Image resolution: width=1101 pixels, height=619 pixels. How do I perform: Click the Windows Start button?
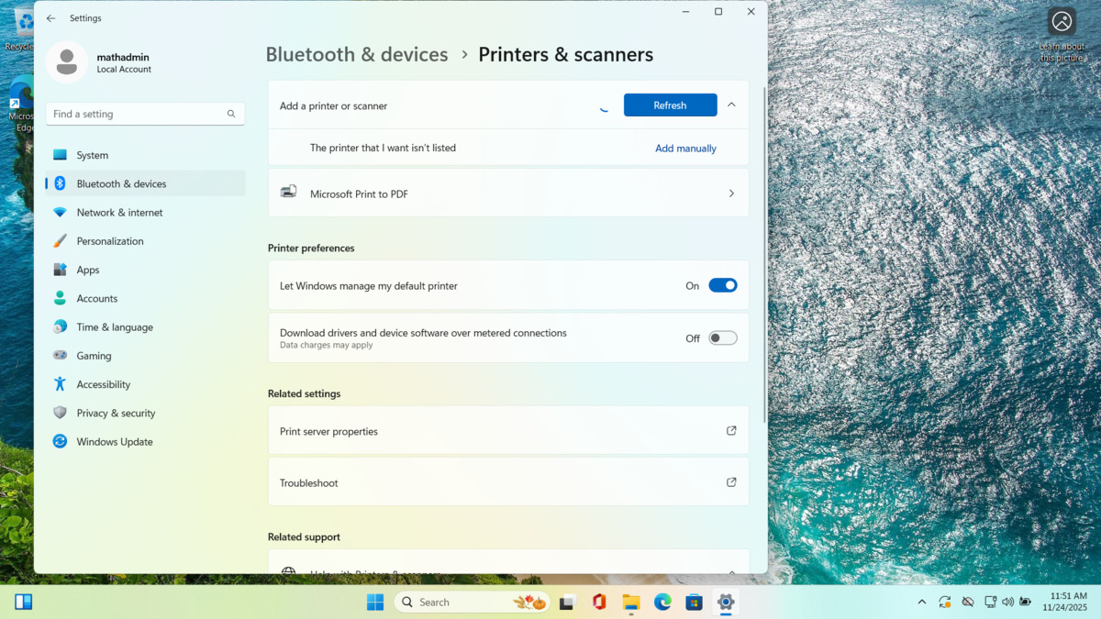(x=375, y=602)
